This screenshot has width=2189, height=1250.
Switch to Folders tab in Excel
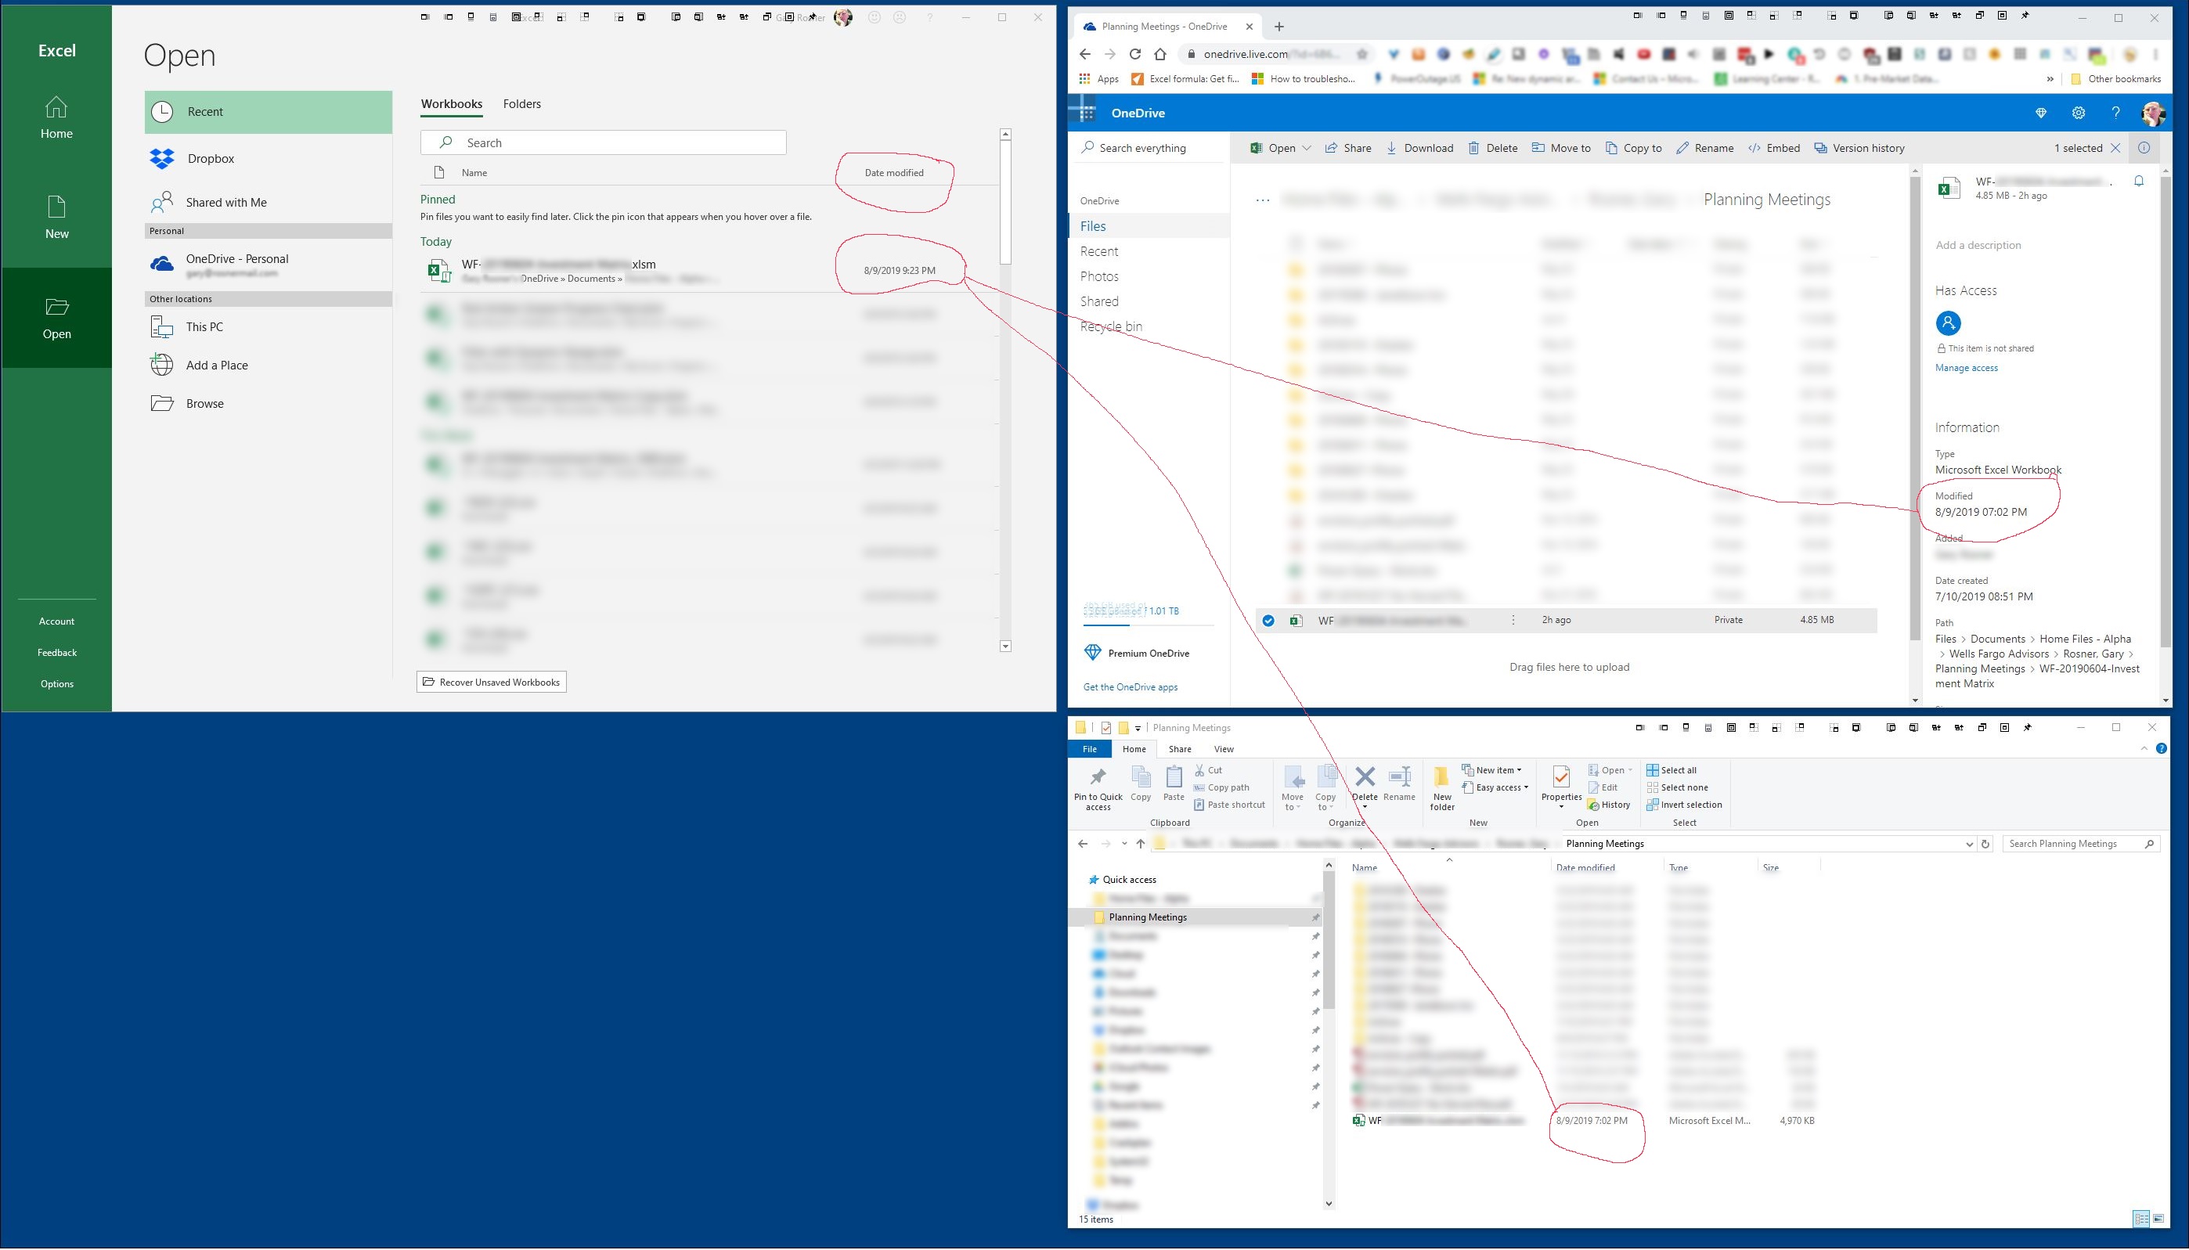(x=522, y=104)
